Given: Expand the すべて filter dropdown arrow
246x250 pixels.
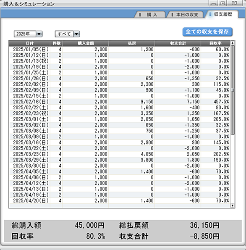Looking at the screenshot, I should coord(76,34).
